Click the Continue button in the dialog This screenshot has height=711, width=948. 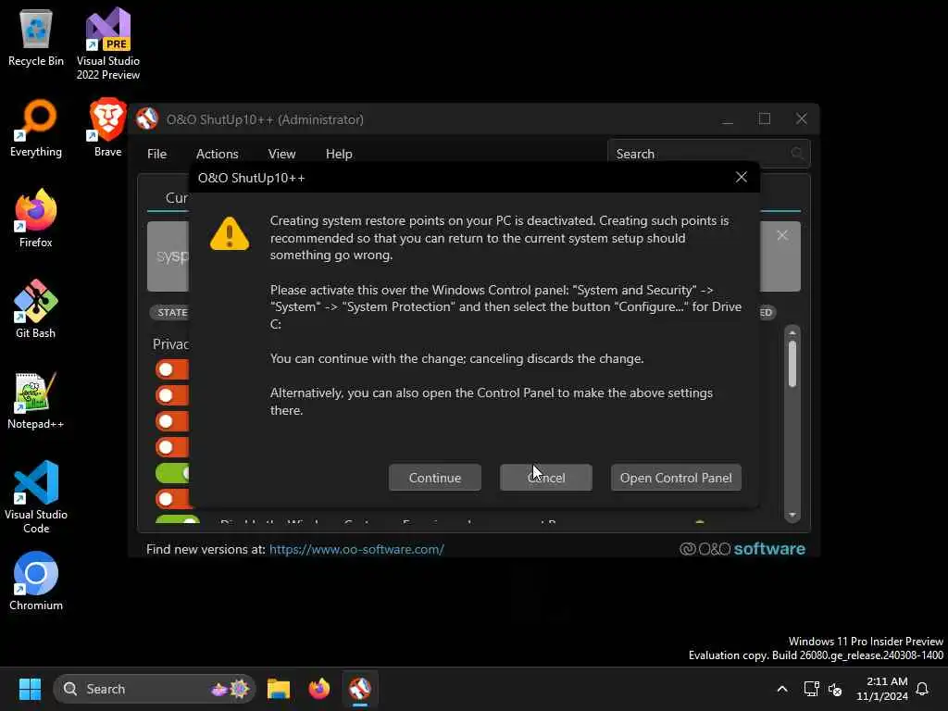[x=435, y=478]
